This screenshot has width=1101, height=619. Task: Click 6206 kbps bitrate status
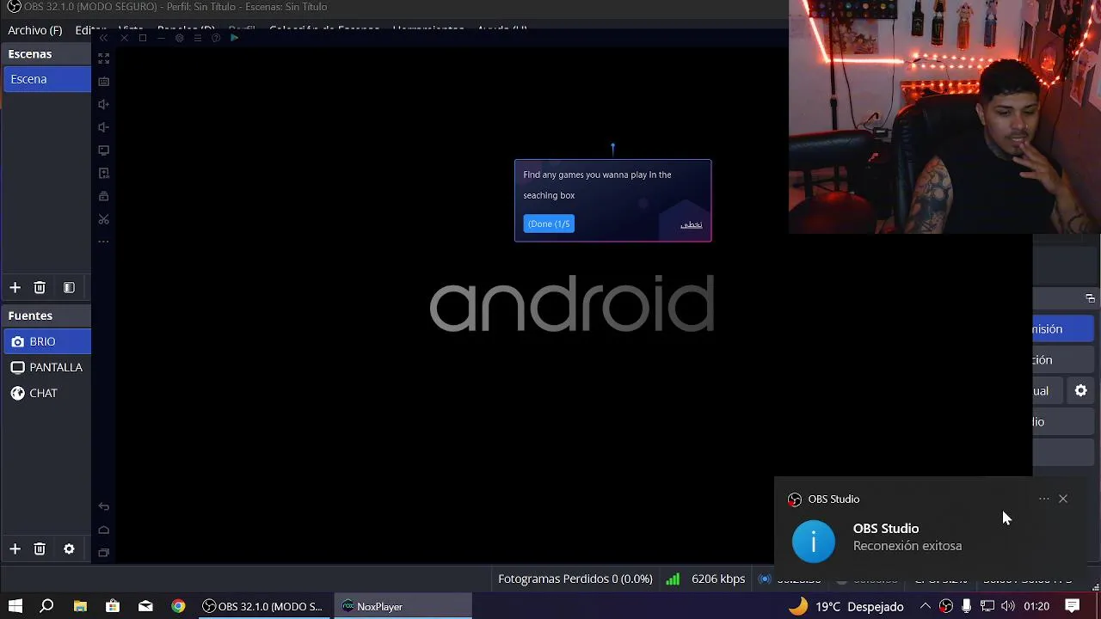tap(718, 579)
